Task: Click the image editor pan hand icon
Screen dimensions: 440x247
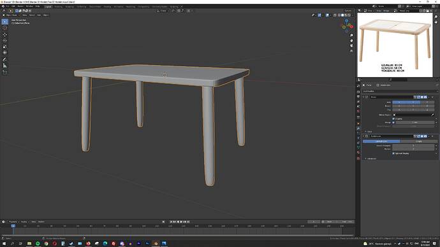Action: (x=436, y=22)
